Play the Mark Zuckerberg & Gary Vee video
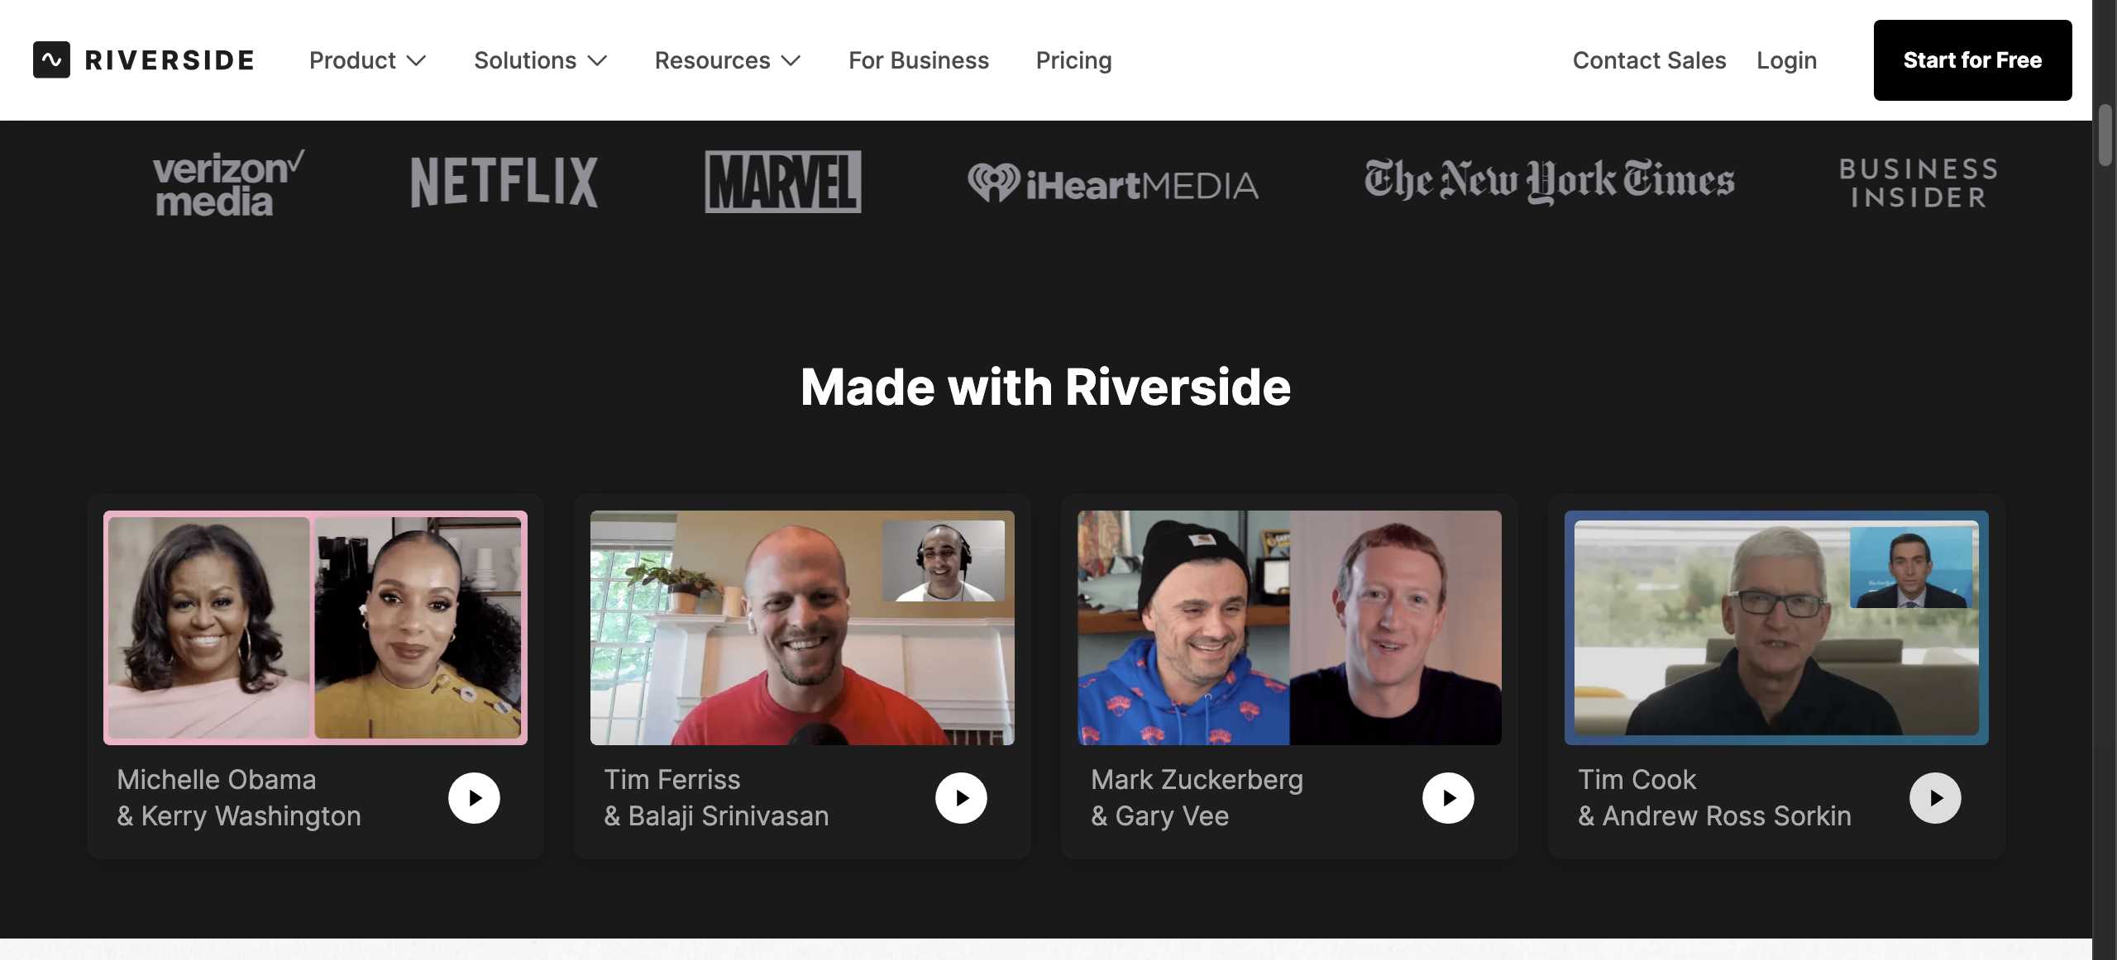Screen dimensions: 2117x960 coord(1448,798)
